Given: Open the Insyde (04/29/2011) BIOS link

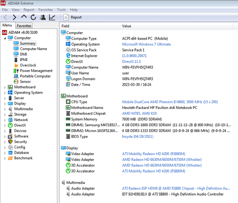Looking at the screenshot, I should click(138, 136).
